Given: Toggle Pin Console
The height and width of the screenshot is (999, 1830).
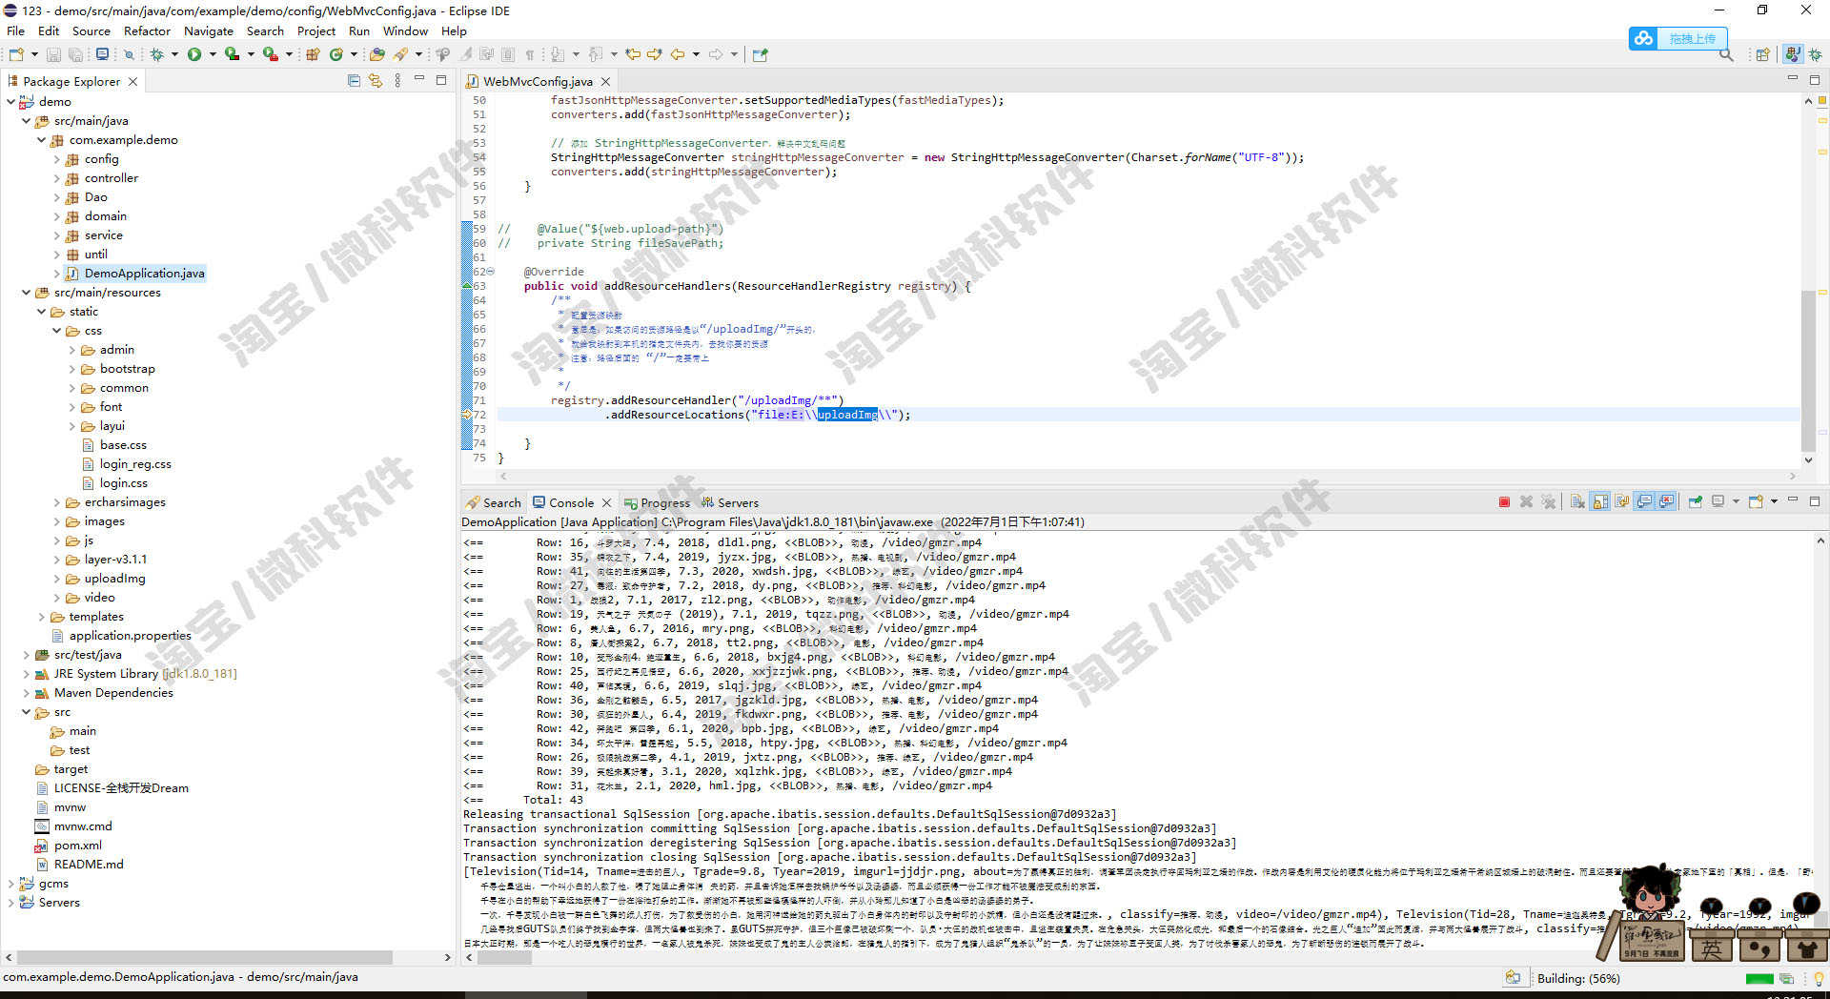Looking at the screenshot, I should point(1696,501).
